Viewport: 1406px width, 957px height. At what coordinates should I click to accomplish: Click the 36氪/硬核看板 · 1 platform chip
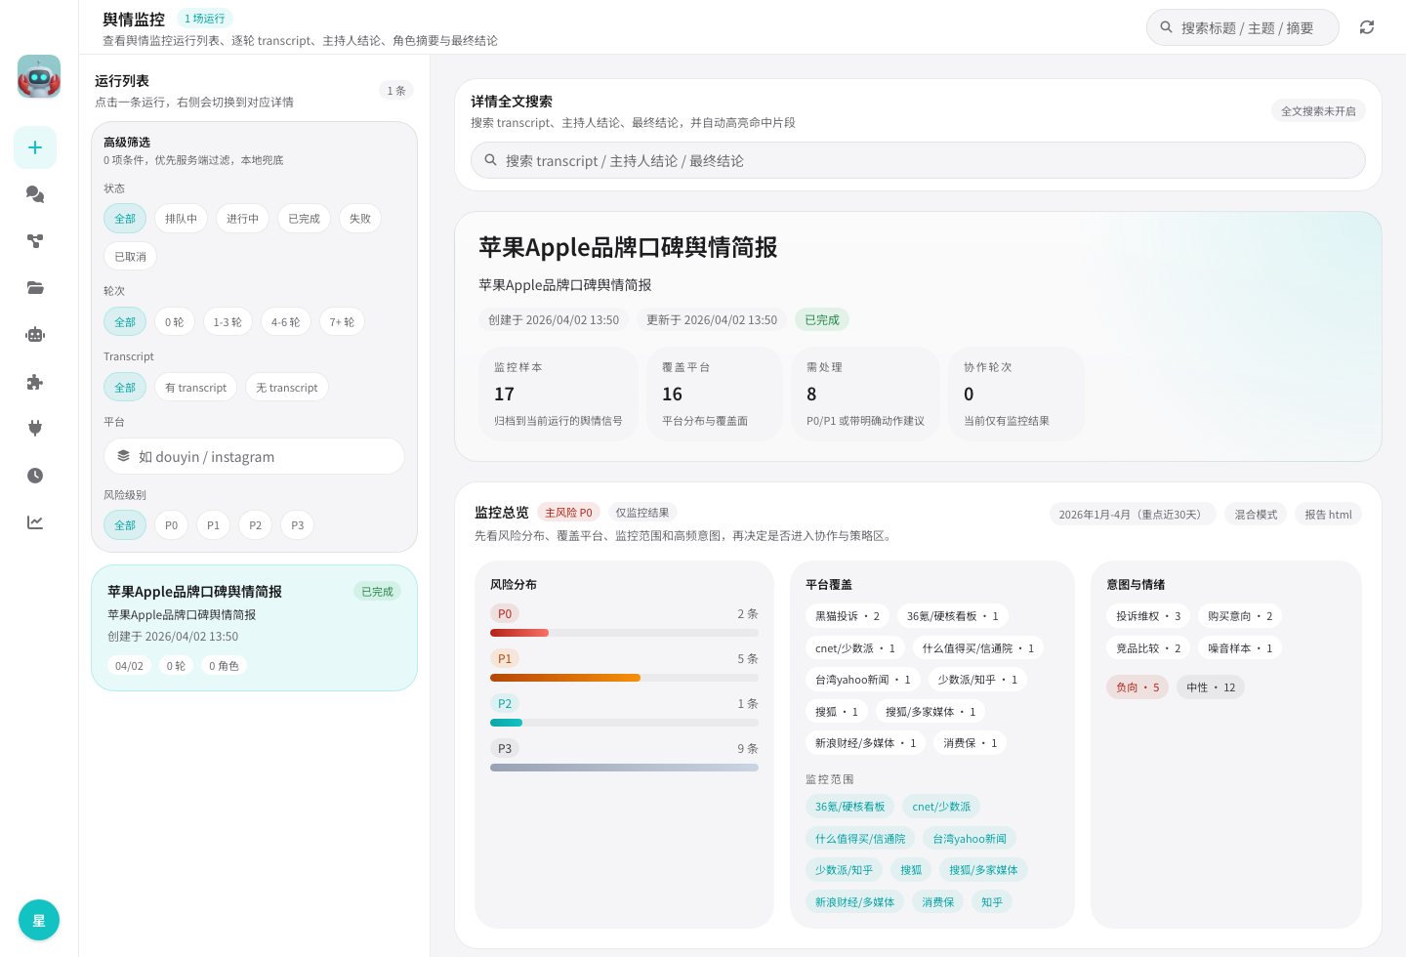click(952, 616)
